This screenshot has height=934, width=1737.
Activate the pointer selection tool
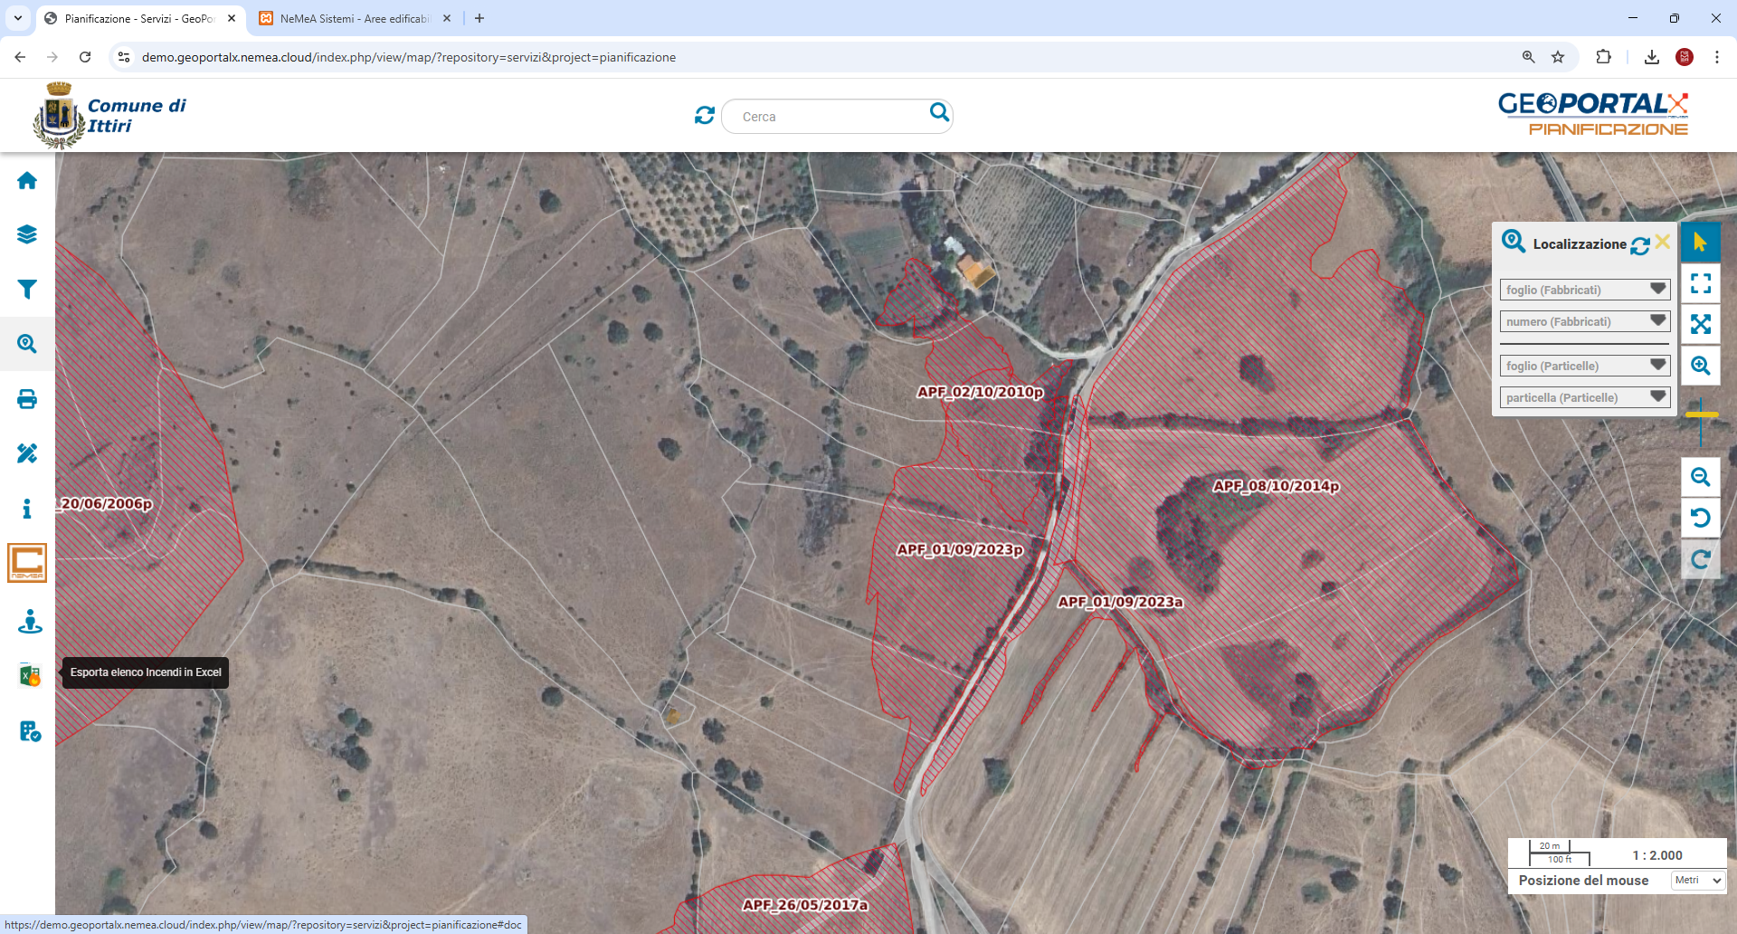(1701, 243)
